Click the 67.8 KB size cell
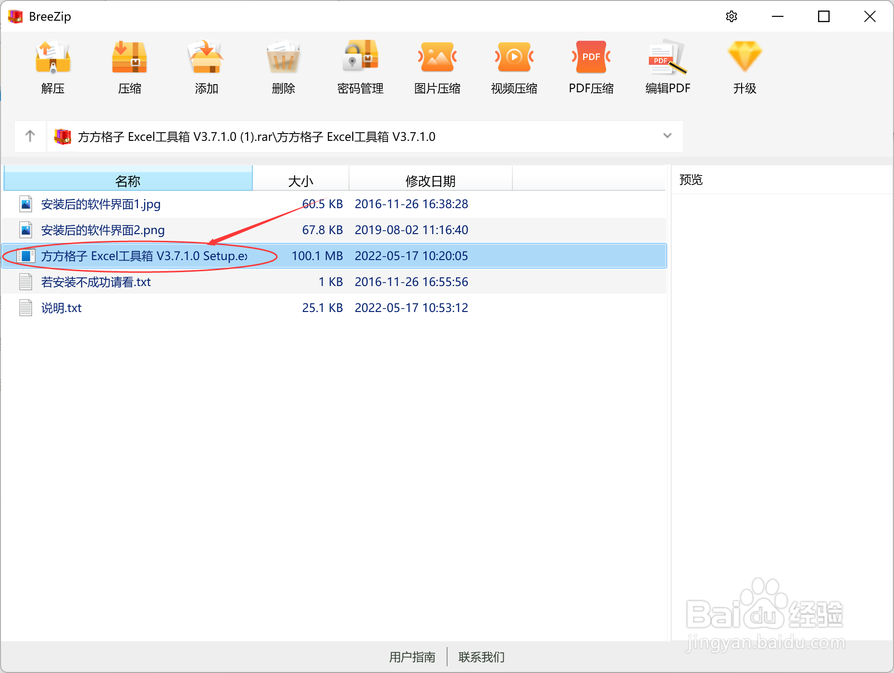The width and height of the screenshot is (894, 673). pos(323,230)
